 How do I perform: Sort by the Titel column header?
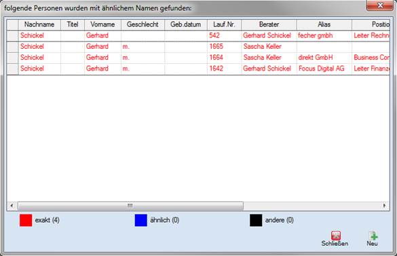[x=73, y=24]
